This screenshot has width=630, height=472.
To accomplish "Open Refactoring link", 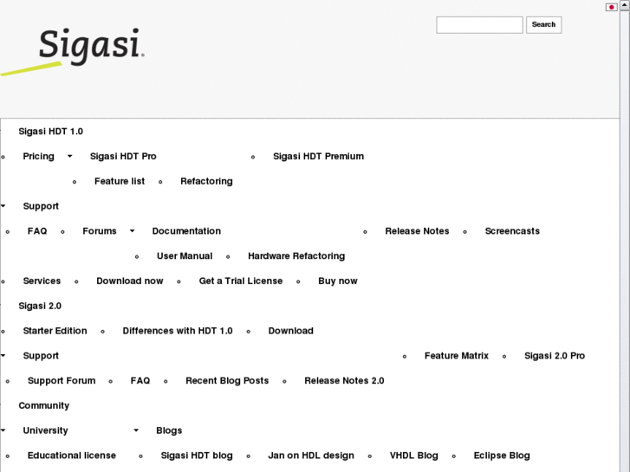I will pos(206,181).
